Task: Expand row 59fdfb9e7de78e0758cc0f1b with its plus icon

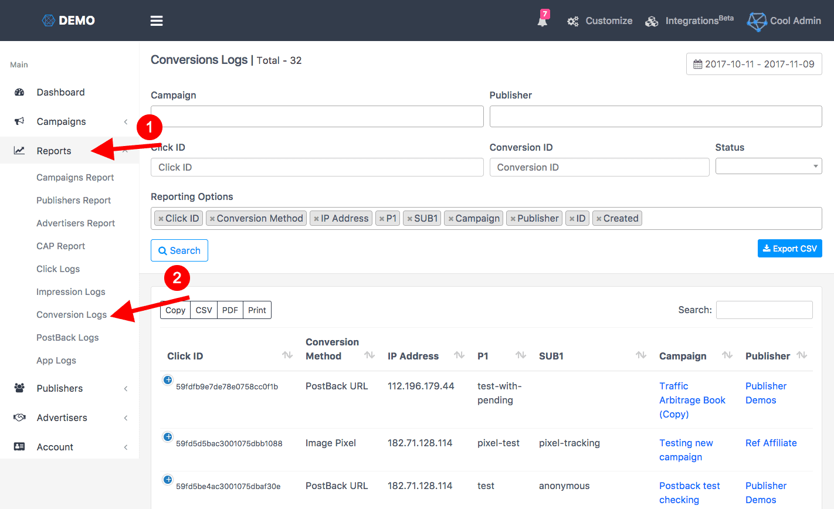Action: (168, 380)
